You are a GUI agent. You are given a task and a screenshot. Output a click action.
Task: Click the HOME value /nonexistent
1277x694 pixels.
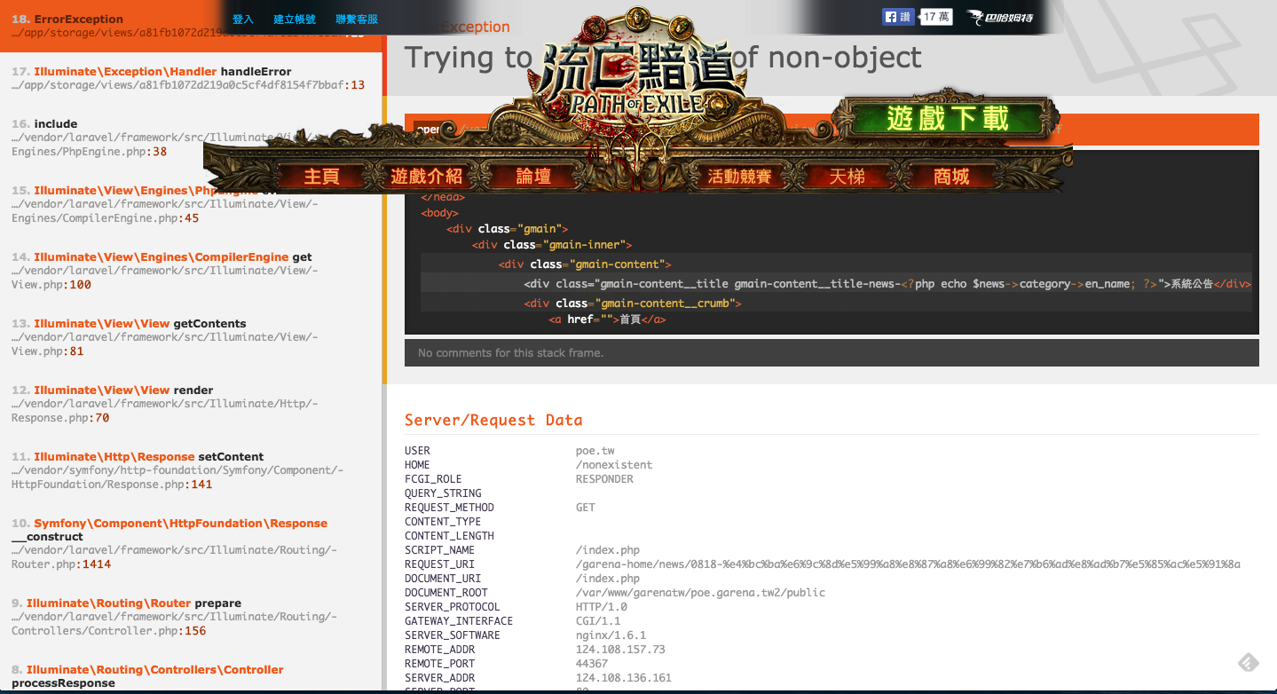coord(614,465)
